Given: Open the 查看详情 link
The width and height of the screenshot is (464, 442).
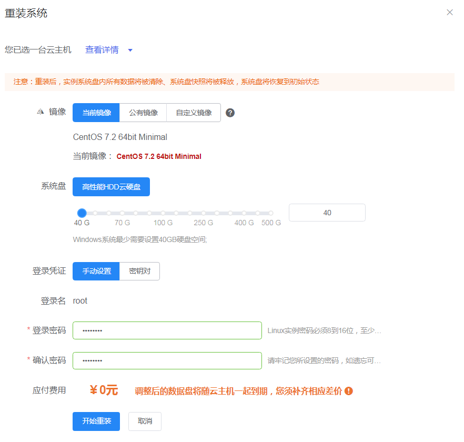Looking at the screenshot, I should point(102,50).
